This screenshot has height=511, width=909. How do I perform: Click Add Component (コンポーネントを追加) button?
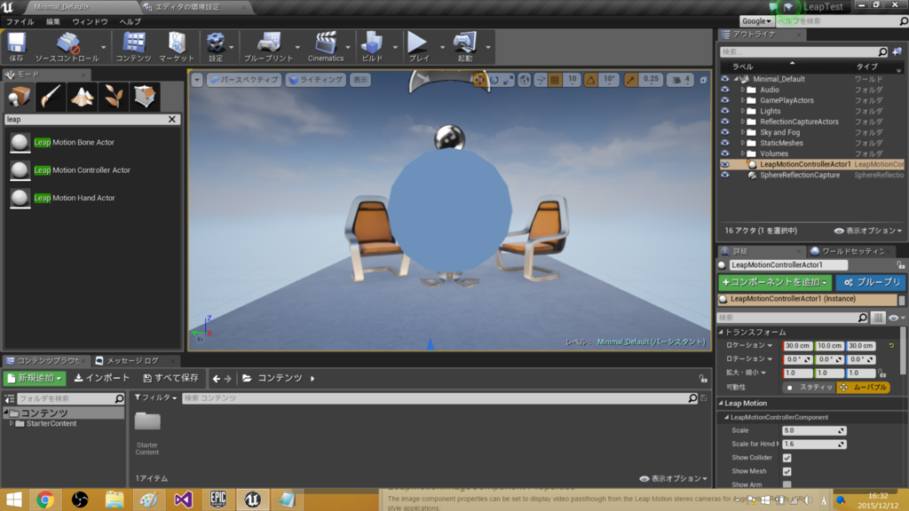(775, 283)
